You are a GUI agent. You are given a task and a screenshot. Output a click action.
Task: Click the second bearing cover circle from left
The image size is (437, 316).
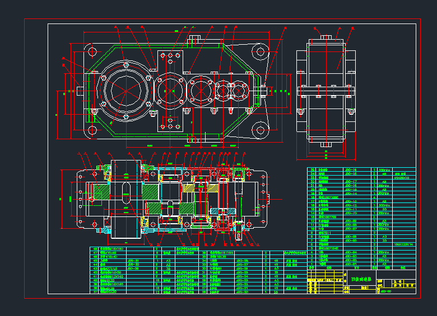170,92
